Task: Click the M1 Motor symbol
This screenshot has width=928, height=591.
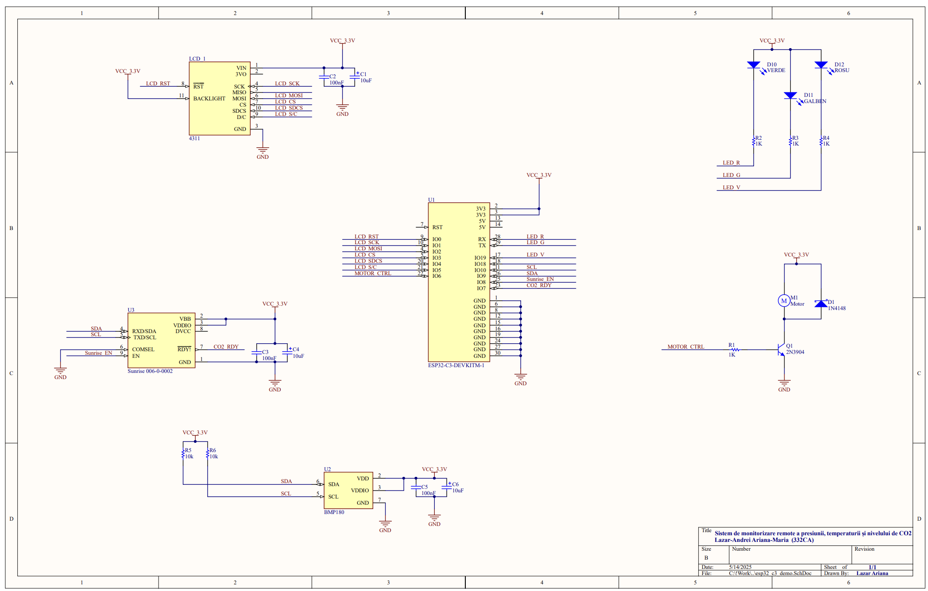Action: [x=784, y=301]
